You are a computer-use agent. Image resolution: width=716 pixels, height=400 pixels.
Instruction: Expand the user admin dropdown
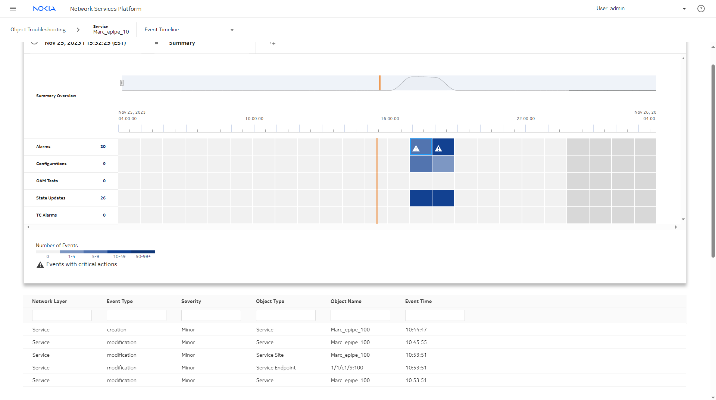[684, 9]
